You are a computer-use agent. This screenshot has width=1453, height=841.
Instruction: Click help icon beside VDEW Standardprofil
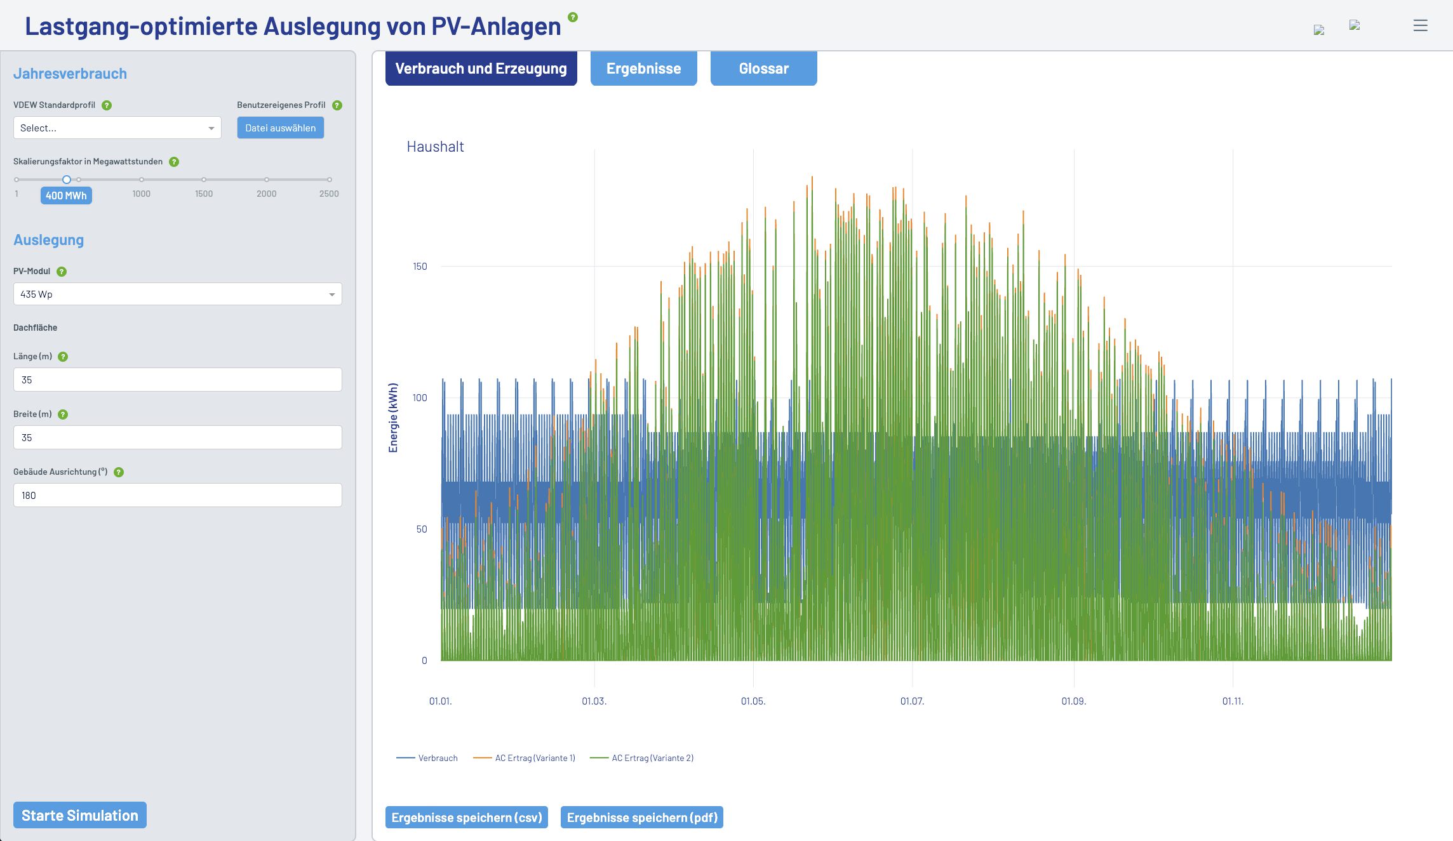coord(107,105)
